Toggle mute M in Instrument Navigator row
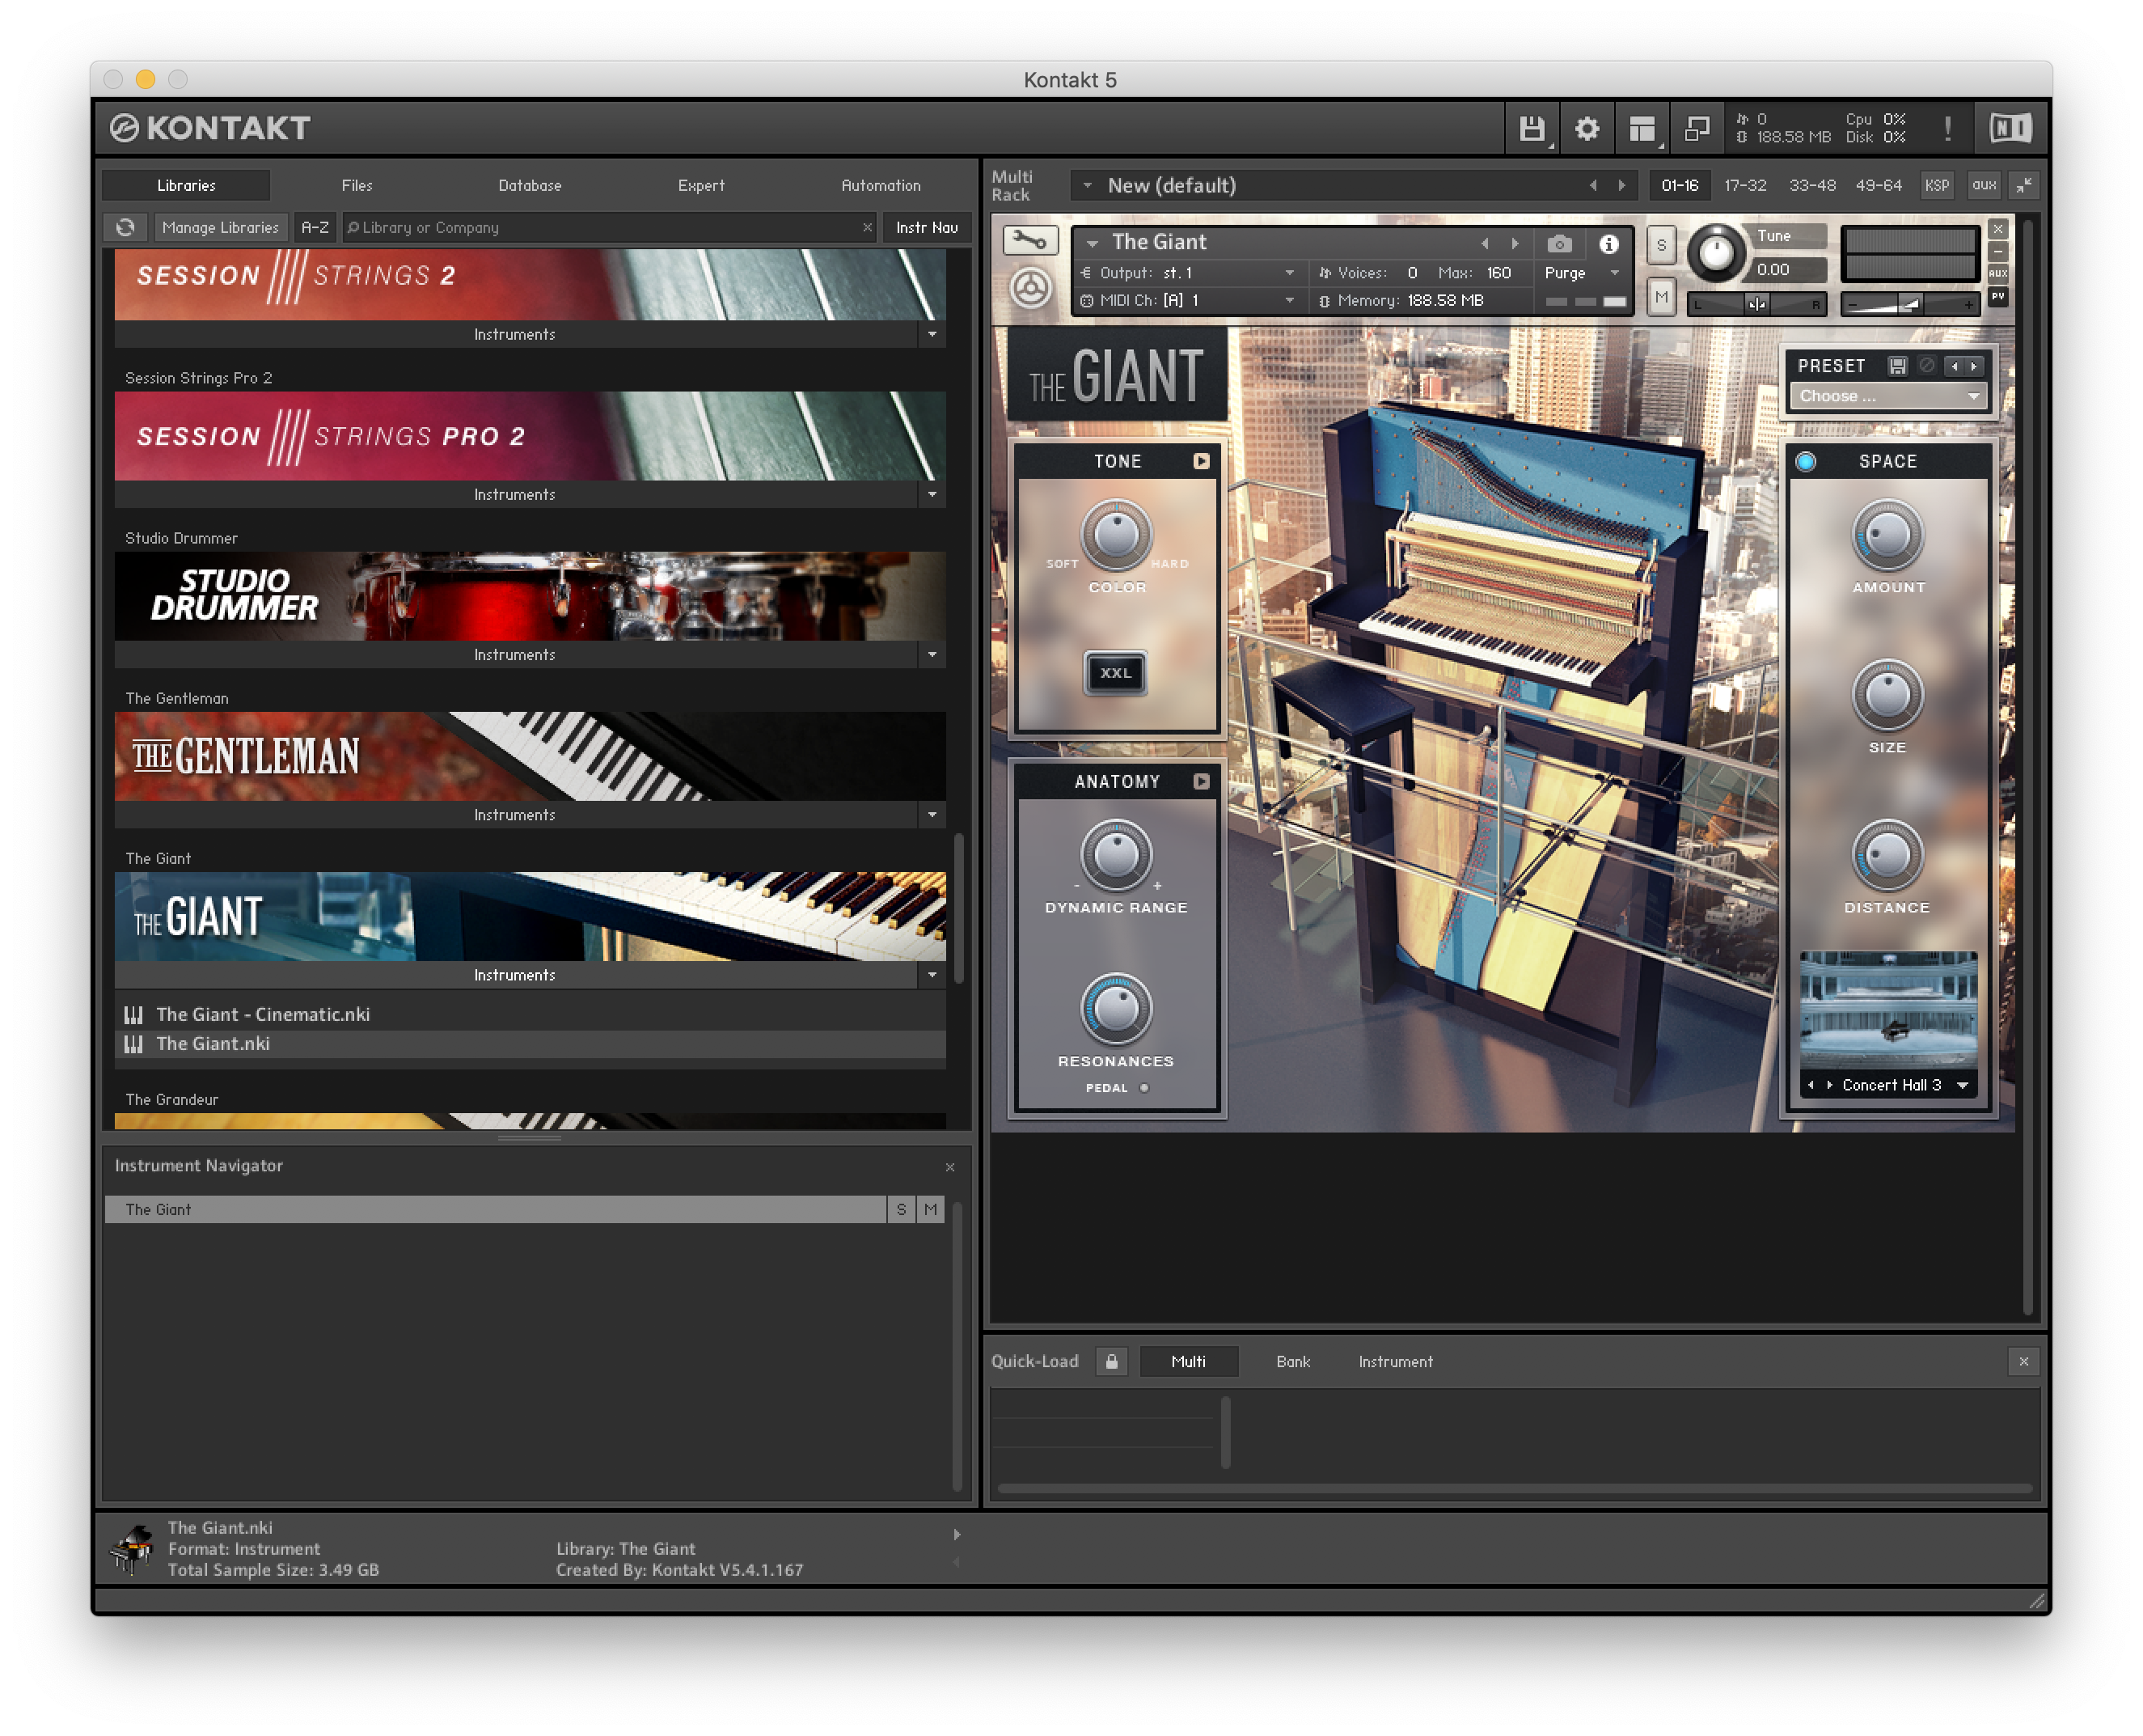2143x1736 pixels. point(931,1209)
